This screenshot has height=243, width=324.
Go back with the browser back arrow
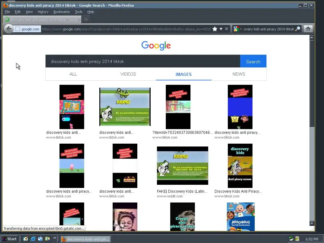coord(9,29)
